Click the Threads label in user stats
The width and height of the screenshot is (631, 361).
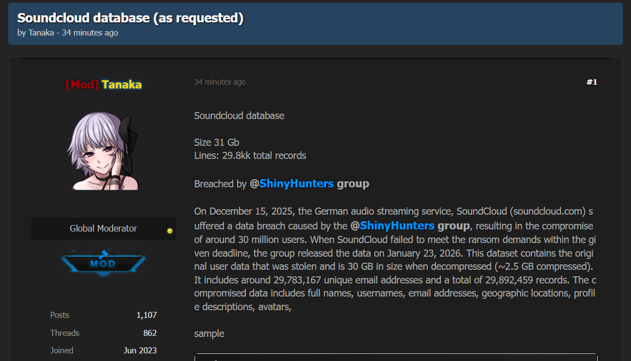[64, 333]
